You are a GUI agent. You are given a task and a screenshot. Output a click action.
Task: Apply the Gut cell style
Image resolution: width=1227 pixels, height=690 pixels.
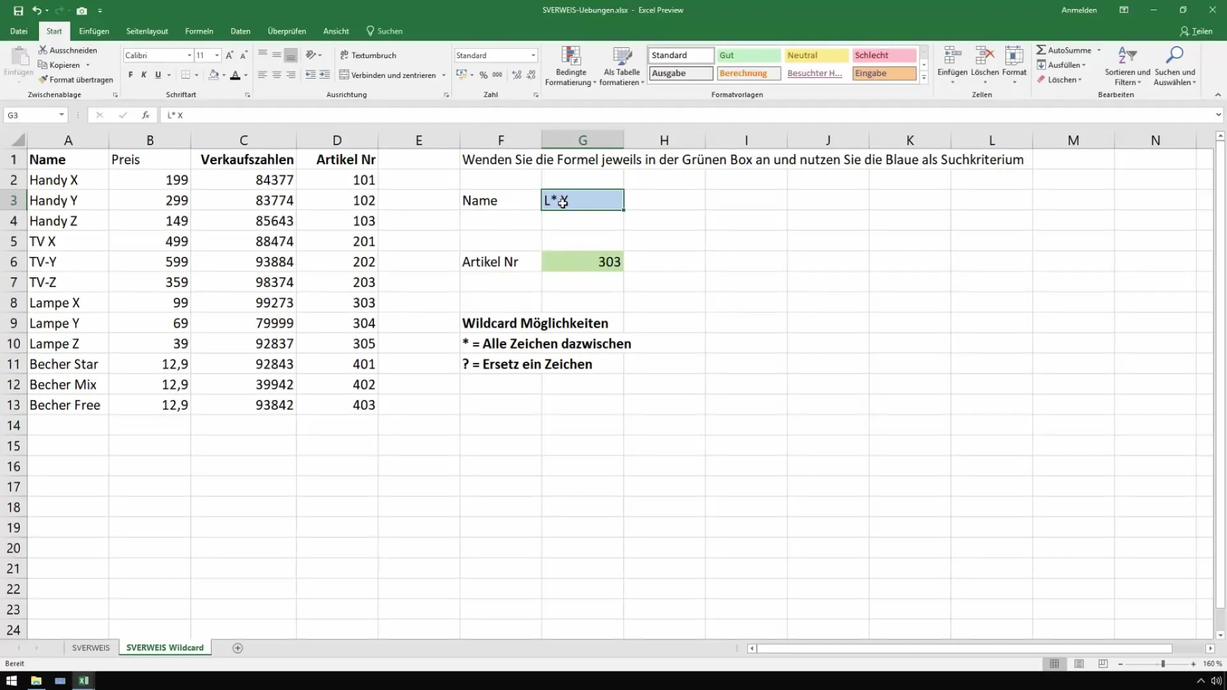pyautogui.click(x=748, y=56)
